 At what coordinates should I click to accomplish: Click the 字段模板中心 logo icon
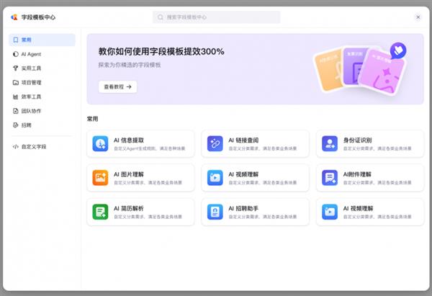pyautogui.click(x=14, y=17)
